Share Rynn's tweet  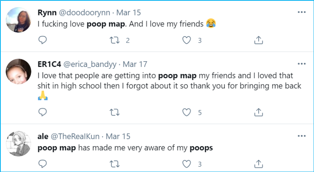259,40
